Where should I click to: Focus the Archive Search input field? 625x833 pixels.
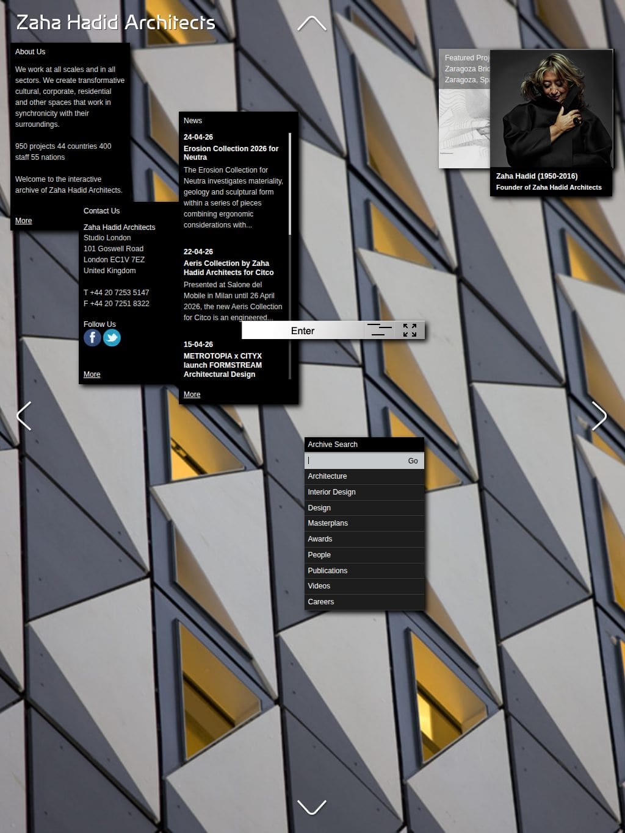click(354, 461)
